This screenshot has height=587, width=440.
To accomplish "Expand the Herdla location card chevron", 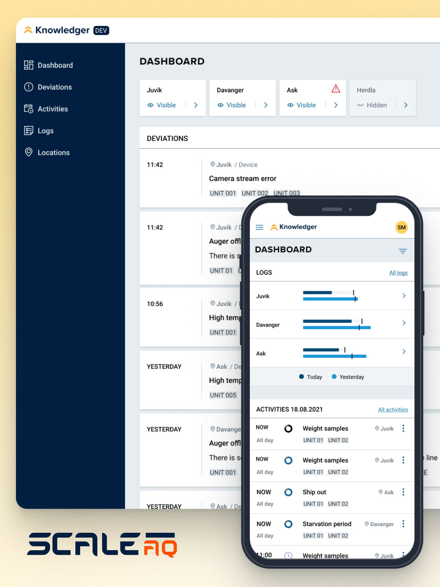I will [x=406, y=105].
